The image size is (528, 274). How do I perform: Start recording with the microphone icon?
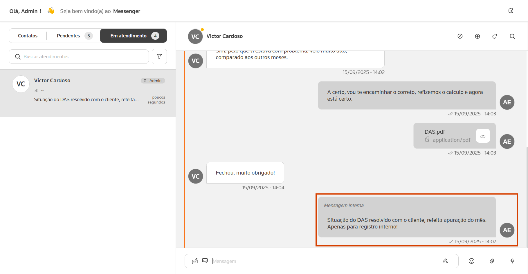(512, 261)
